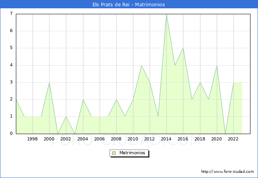This screenshot has width=258, height=178.
Task: Open the foro-ciudad.com URL text
Action: pyautogui.click(x=227, y=172)
